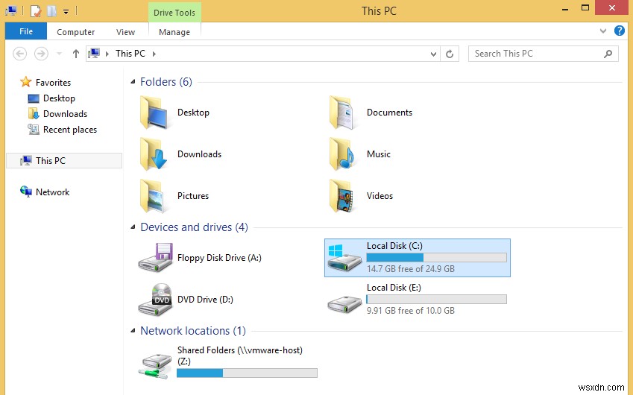Click the arrow before This PC in address bar
Viewport: 633px width, 395px height.
coord(107,54)
